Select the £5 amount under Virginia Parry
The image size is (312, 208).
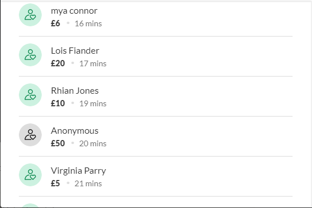tap(55, 183)
